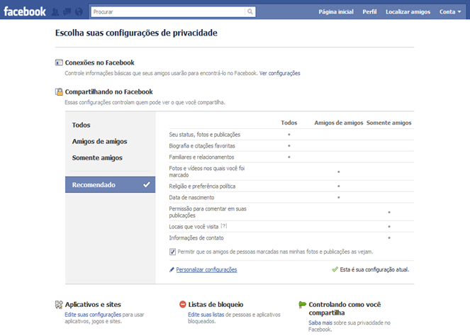Viewport: 470px width, 336px height.
Task: Click the green flag Controlando icon
Action: tap(303, 305)
